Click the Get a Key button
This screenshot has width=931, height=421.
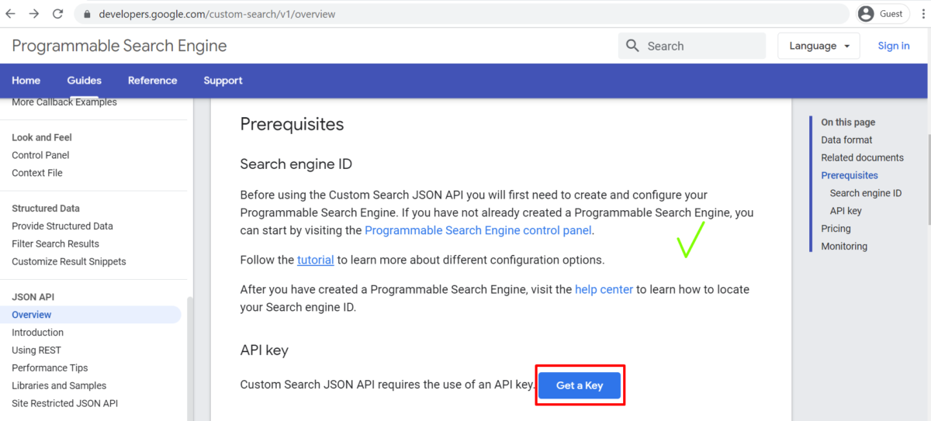click(x=580, y=385)
